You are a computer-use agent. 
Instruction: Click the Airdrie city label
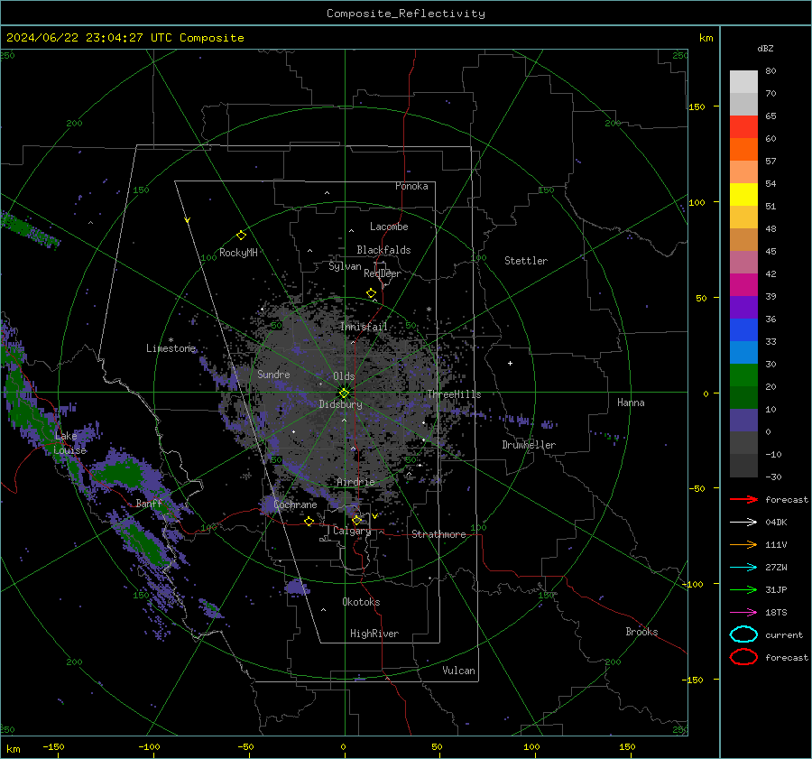coord(355,482)
